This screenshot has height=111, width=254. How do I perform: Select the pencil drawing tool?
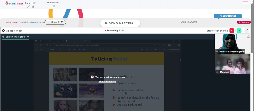point(29,7)
